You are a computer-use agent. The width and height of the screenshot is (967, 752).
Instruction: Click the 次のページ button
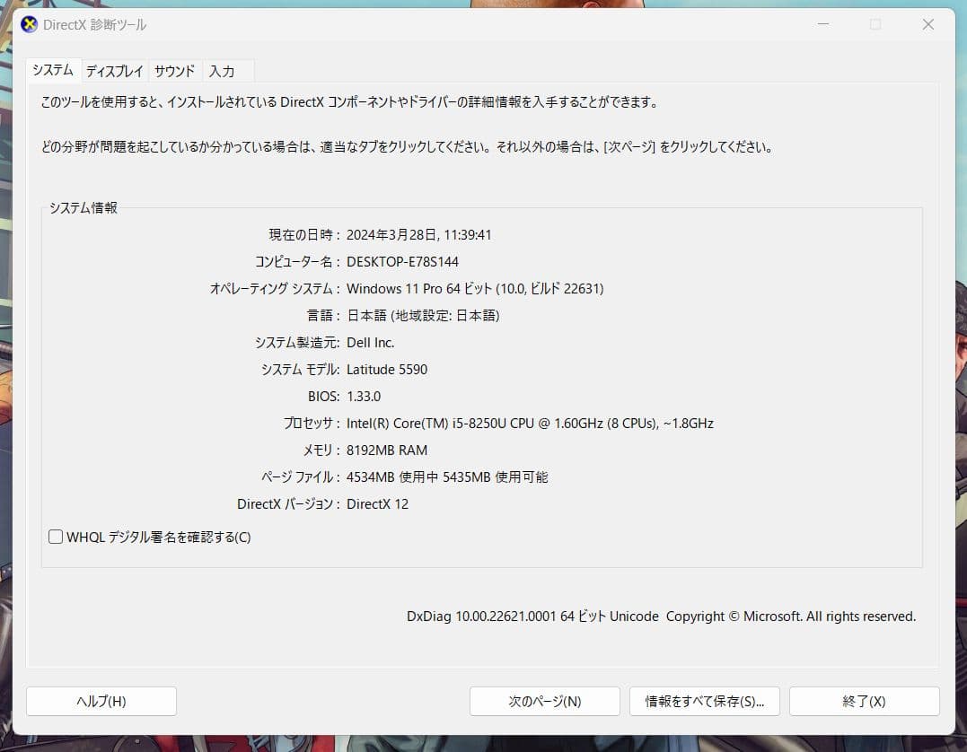coord(543,701)
